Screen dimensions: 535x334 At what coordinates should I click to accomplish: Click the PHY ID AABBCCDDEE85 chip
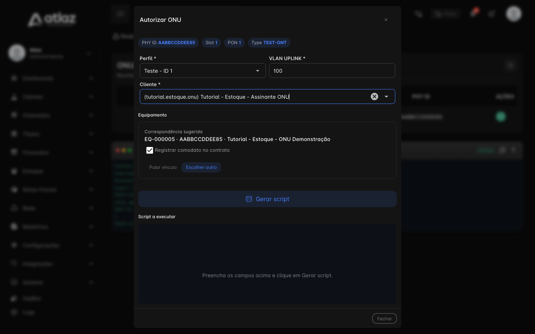pyautogui.click(x=168, y=43)
